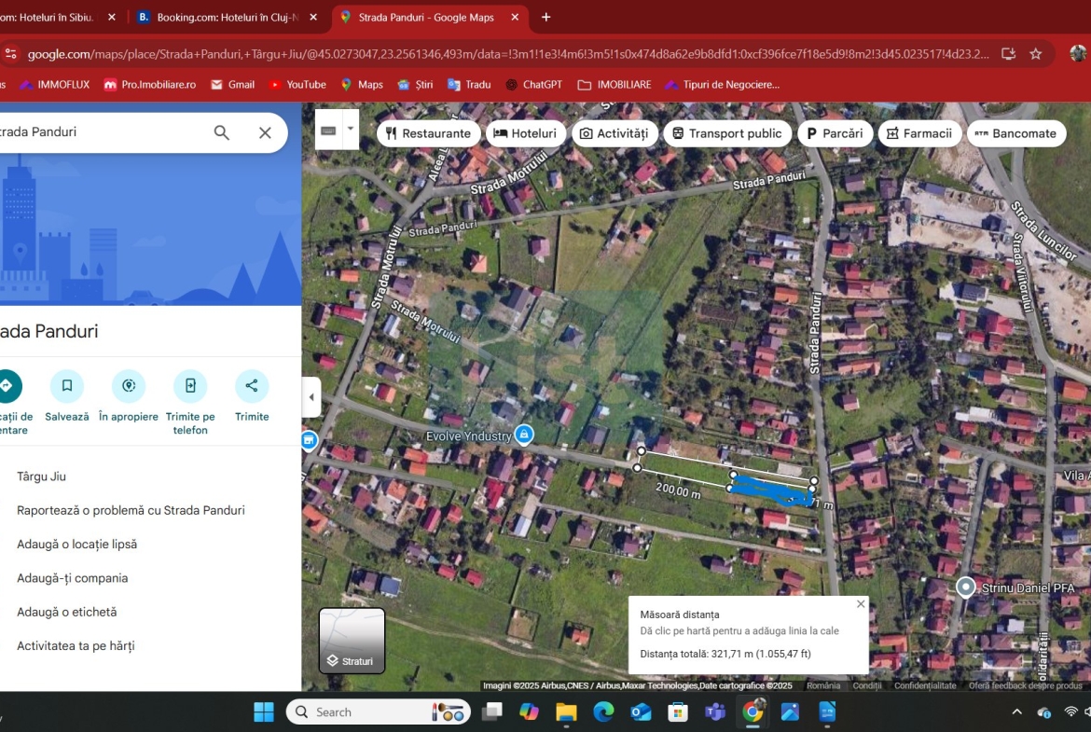Clear the Strada Panduri search box

click(265, 132)
